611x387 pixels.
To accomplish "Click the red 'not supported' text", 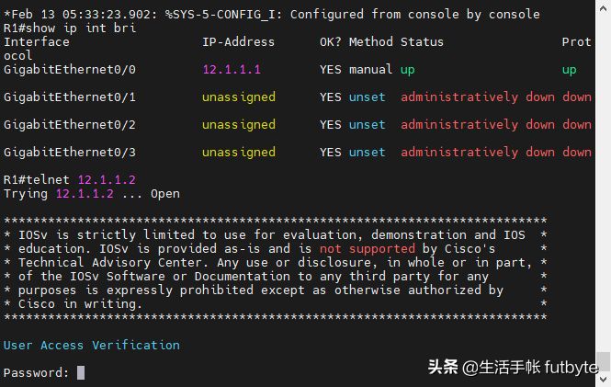I will [368, 248].
